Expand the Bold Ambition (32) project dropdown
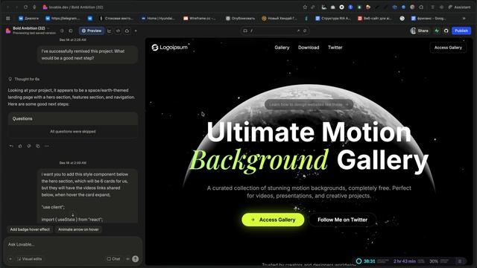This screenshot has height=268, width=477. tap(31, 28)
